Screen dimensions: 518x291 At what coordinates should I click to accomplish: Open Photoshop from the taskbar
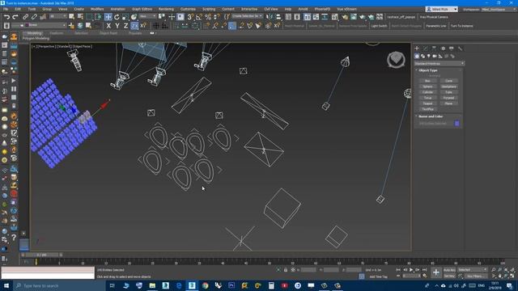pos(231,285)
